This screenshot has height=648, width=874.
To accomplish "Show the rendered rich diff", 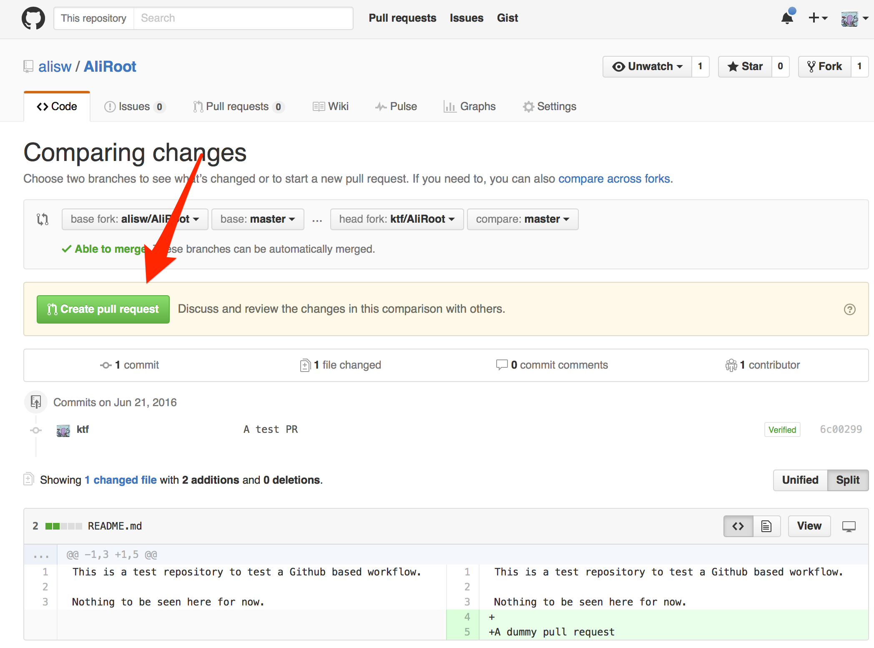I will (x=766, y=526).
